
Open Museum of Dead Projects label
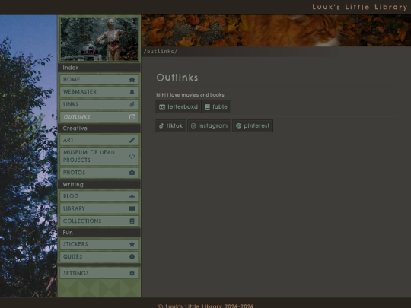(x=89, y=157)
